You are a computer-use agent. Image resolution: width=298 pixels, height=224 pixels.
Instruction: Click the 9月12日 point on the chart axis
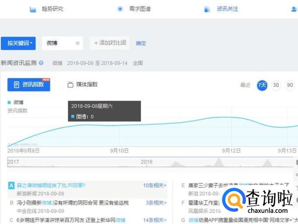click(231, 151)
